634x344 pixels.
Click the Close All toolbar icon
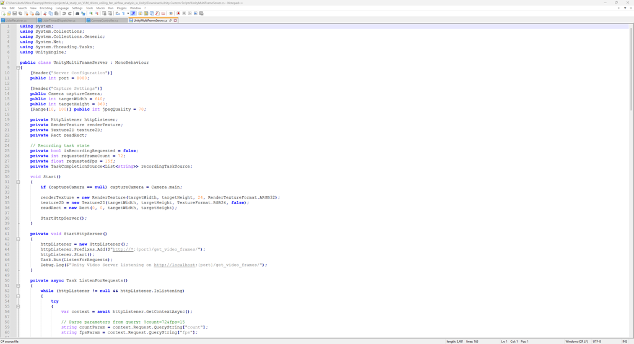pyautogui.click(x=32, y=14)
